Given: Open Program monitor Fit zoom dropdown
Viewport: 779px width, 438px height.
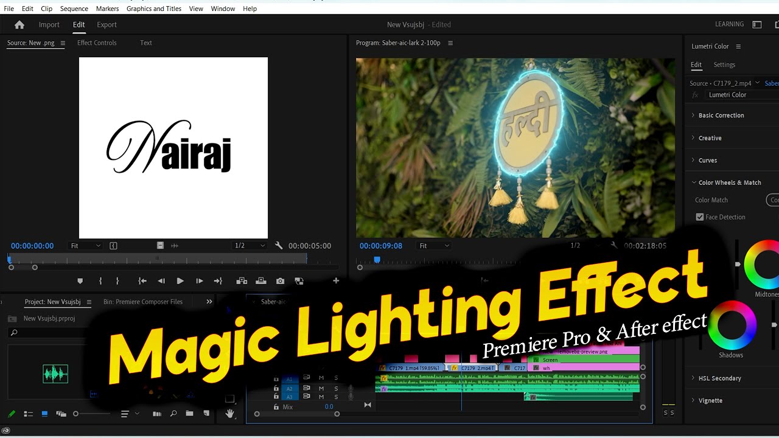Looking at the screenshot, I should coord(434,246).
